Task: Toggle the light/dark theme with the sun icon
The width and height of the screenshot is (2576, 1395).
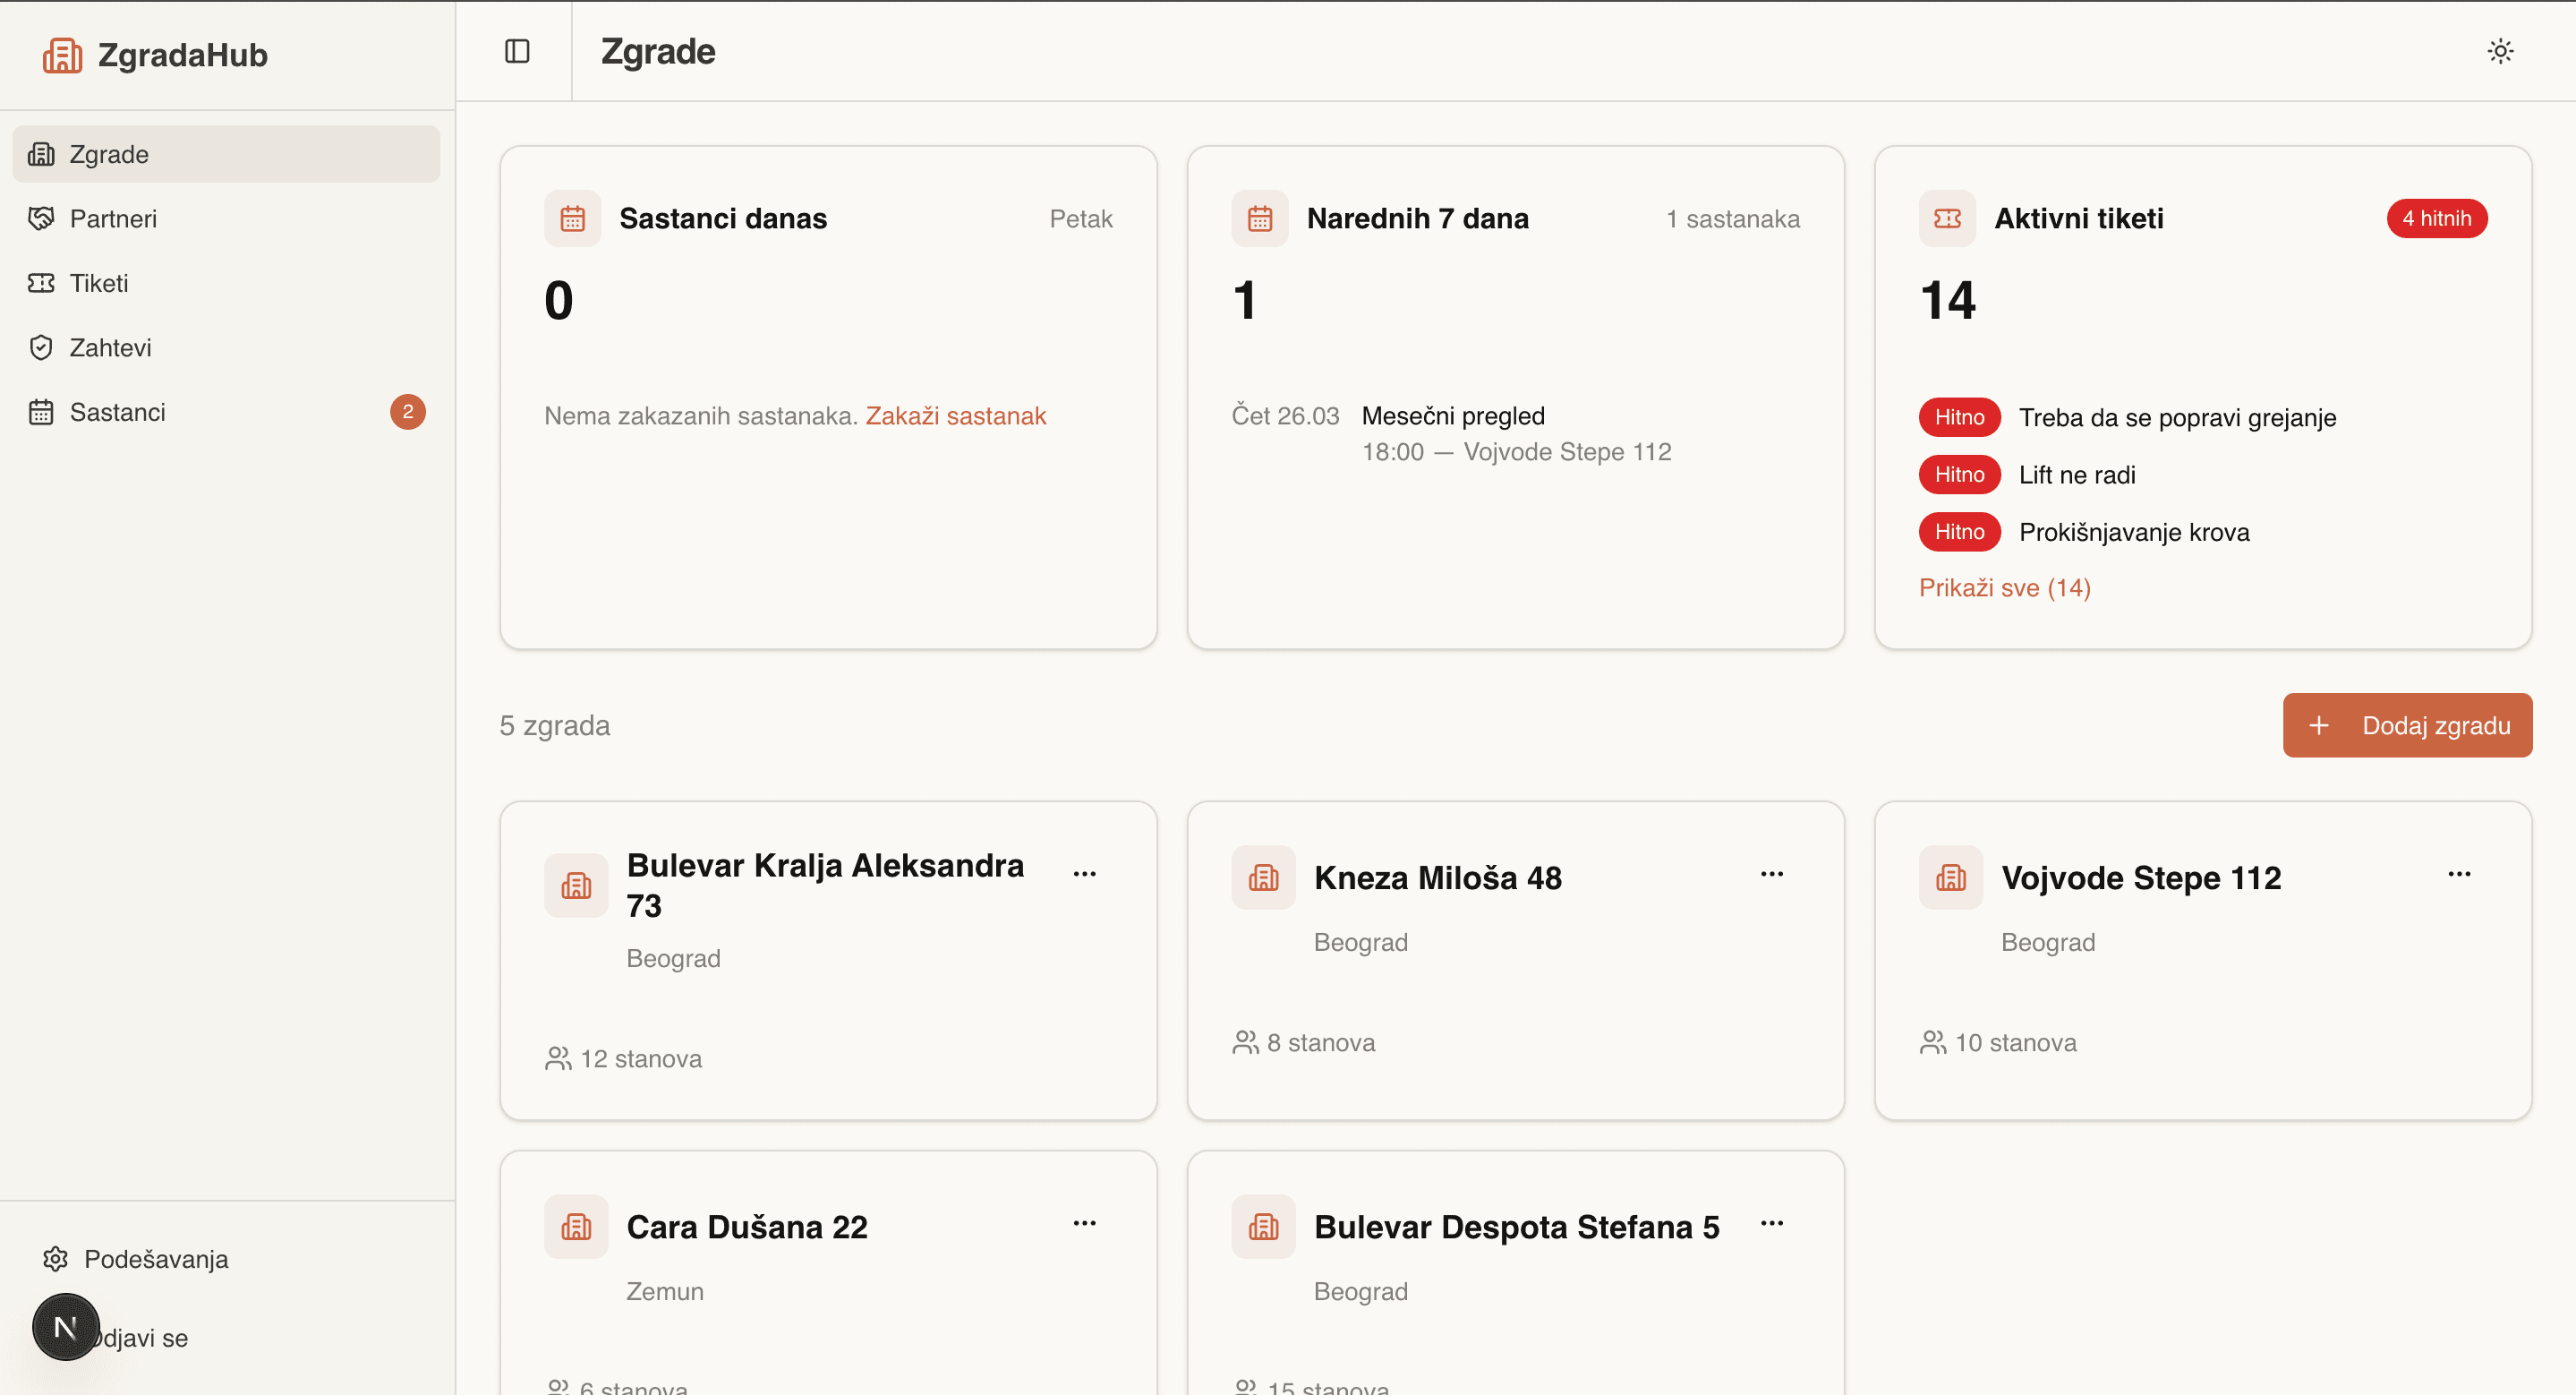Action: pyautogui.click(x=2499, y=50)
